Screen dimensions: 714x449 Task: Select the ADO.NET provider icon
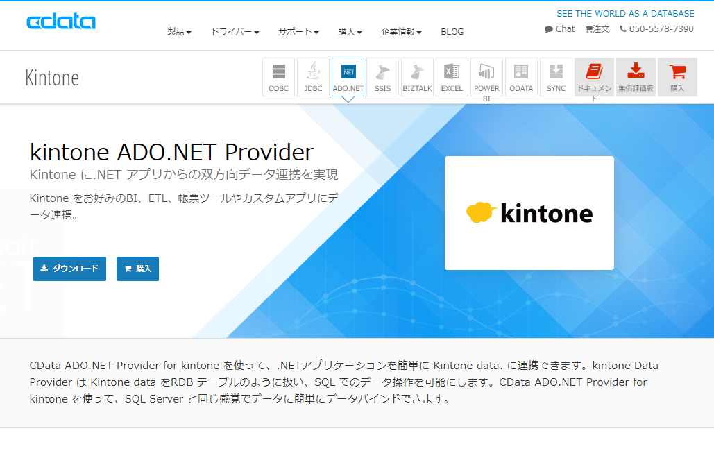(348, 77)
